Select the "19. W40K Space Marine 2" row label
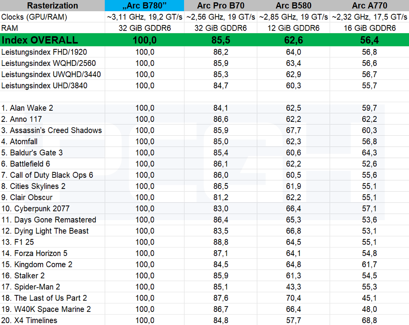 (46, 309)
